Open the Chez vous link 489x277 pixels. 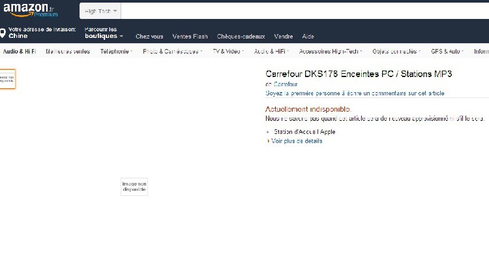(149, 37)
